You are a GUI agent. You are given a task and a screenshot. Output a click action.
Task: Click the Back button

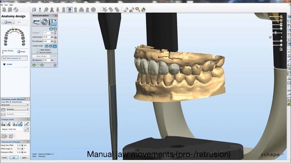coord(8,22)
